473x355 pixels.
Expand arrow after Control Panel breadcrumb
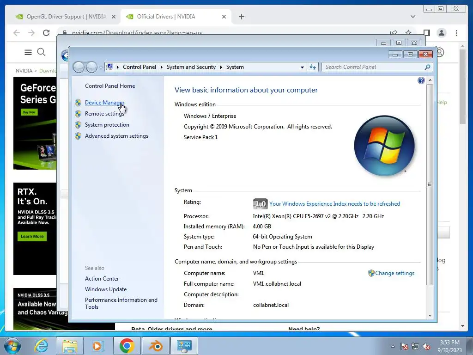pos(161,67)
